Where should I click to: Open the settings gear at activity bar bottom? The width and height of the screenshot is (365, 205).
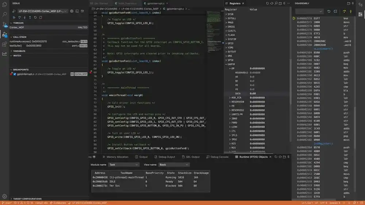pyautogui.click(x=4, y=196)
